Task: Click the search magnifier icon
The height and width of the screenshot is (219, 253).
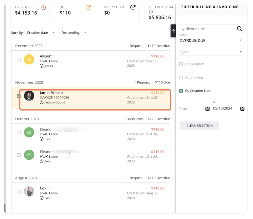Action: [x=239, y=29]
